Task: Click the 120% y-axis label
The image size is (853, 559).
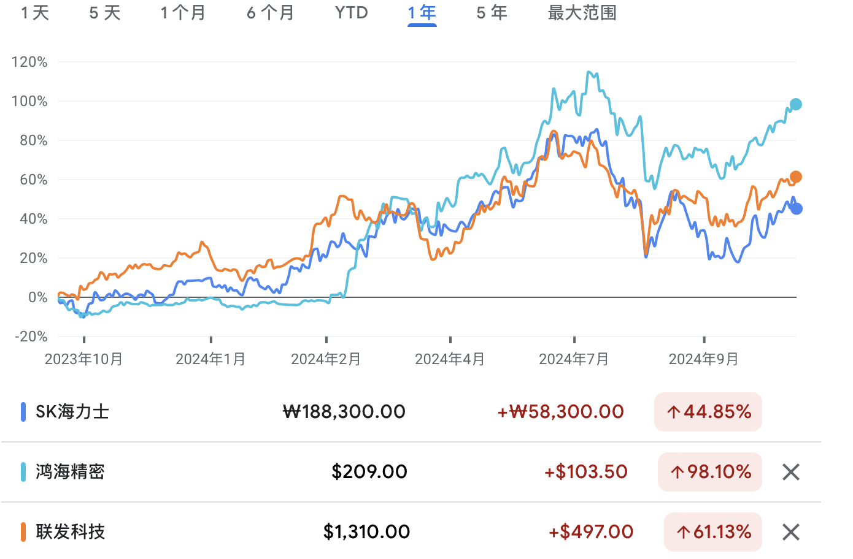Action: point(29,62)
